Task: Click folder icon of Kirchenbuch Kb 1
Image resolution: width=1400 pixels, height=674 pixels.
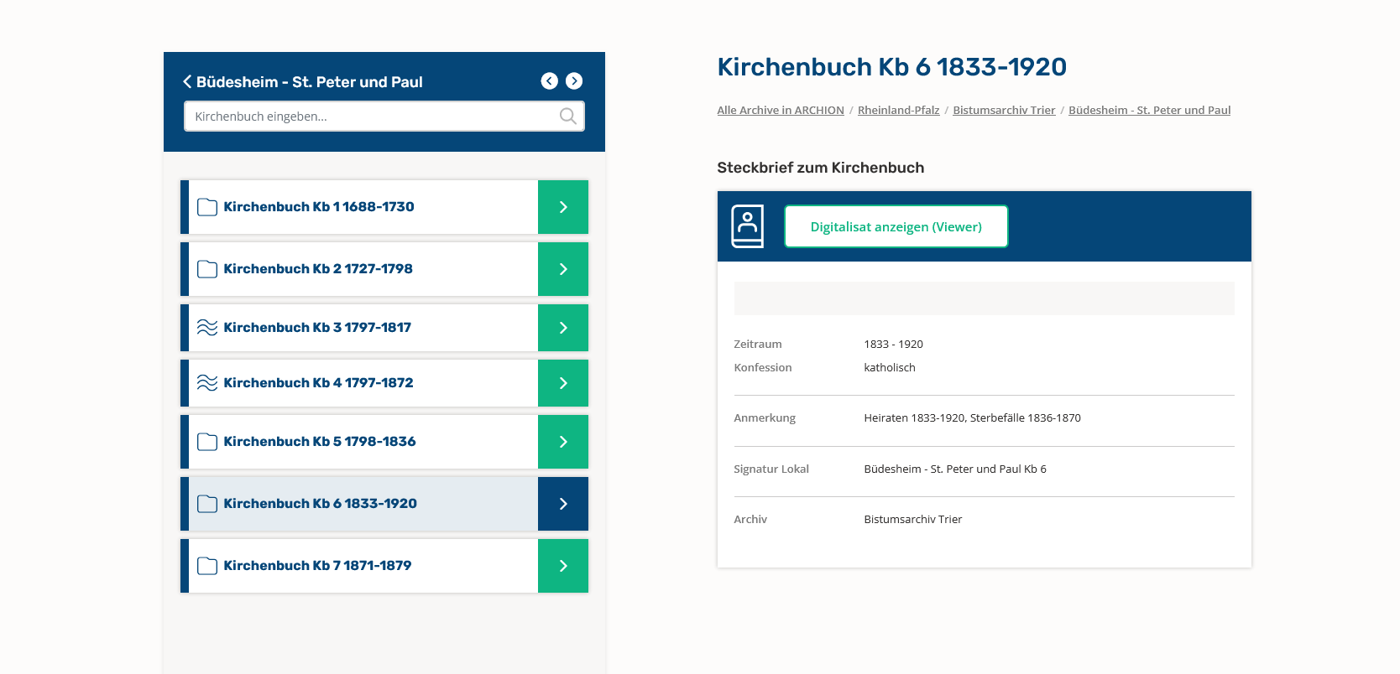Action: (x=207, y=207)
